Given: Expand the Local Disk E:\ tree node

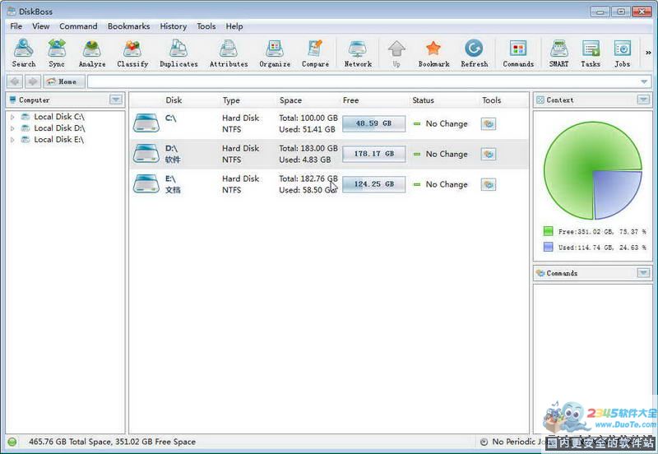Looking at the screenshot, I should pos(12,140).
